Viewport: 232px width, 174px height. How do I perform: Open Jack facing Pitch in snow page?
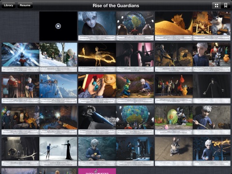[x=58, y=151]
